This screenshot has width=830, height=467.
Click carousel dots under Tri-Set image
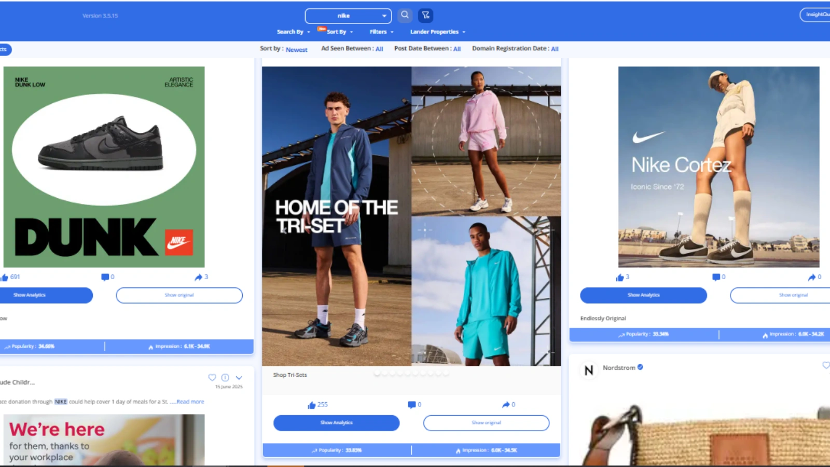pos(411,373)
